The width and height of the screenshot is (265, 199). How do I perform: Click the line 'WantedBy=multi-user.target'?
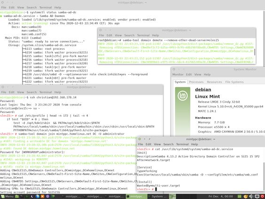click(158, 186)
